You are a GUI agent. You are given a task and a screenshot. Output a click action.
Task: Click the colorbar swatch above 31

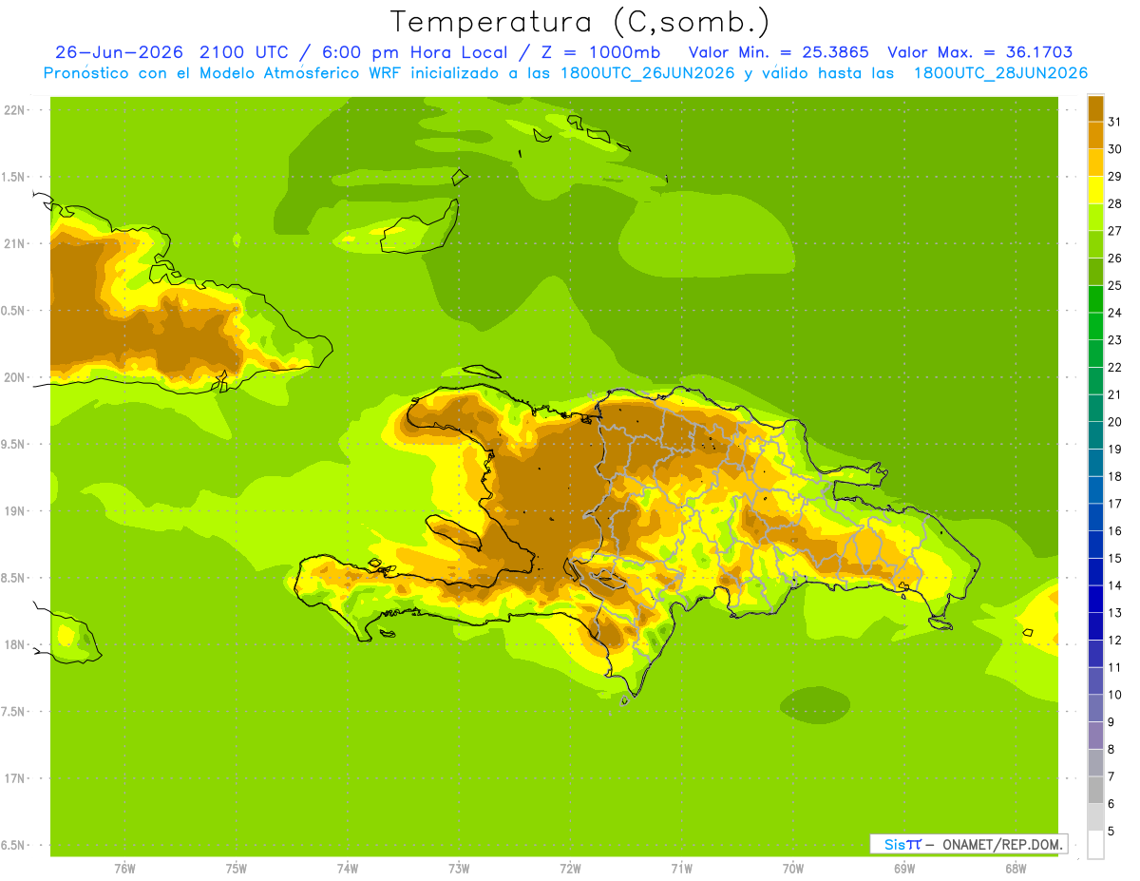point(1095,108)
